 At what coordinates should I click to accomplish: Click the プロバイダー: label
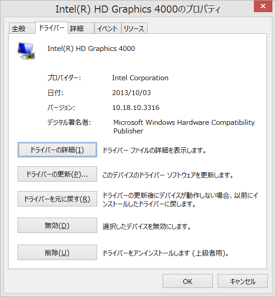[64, 78]
